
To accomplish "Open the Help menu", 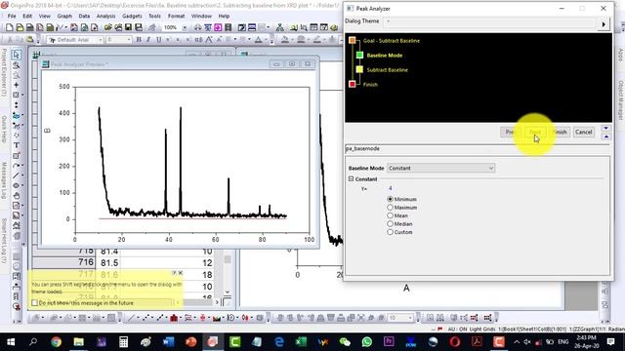I will [x=224, y=16].
